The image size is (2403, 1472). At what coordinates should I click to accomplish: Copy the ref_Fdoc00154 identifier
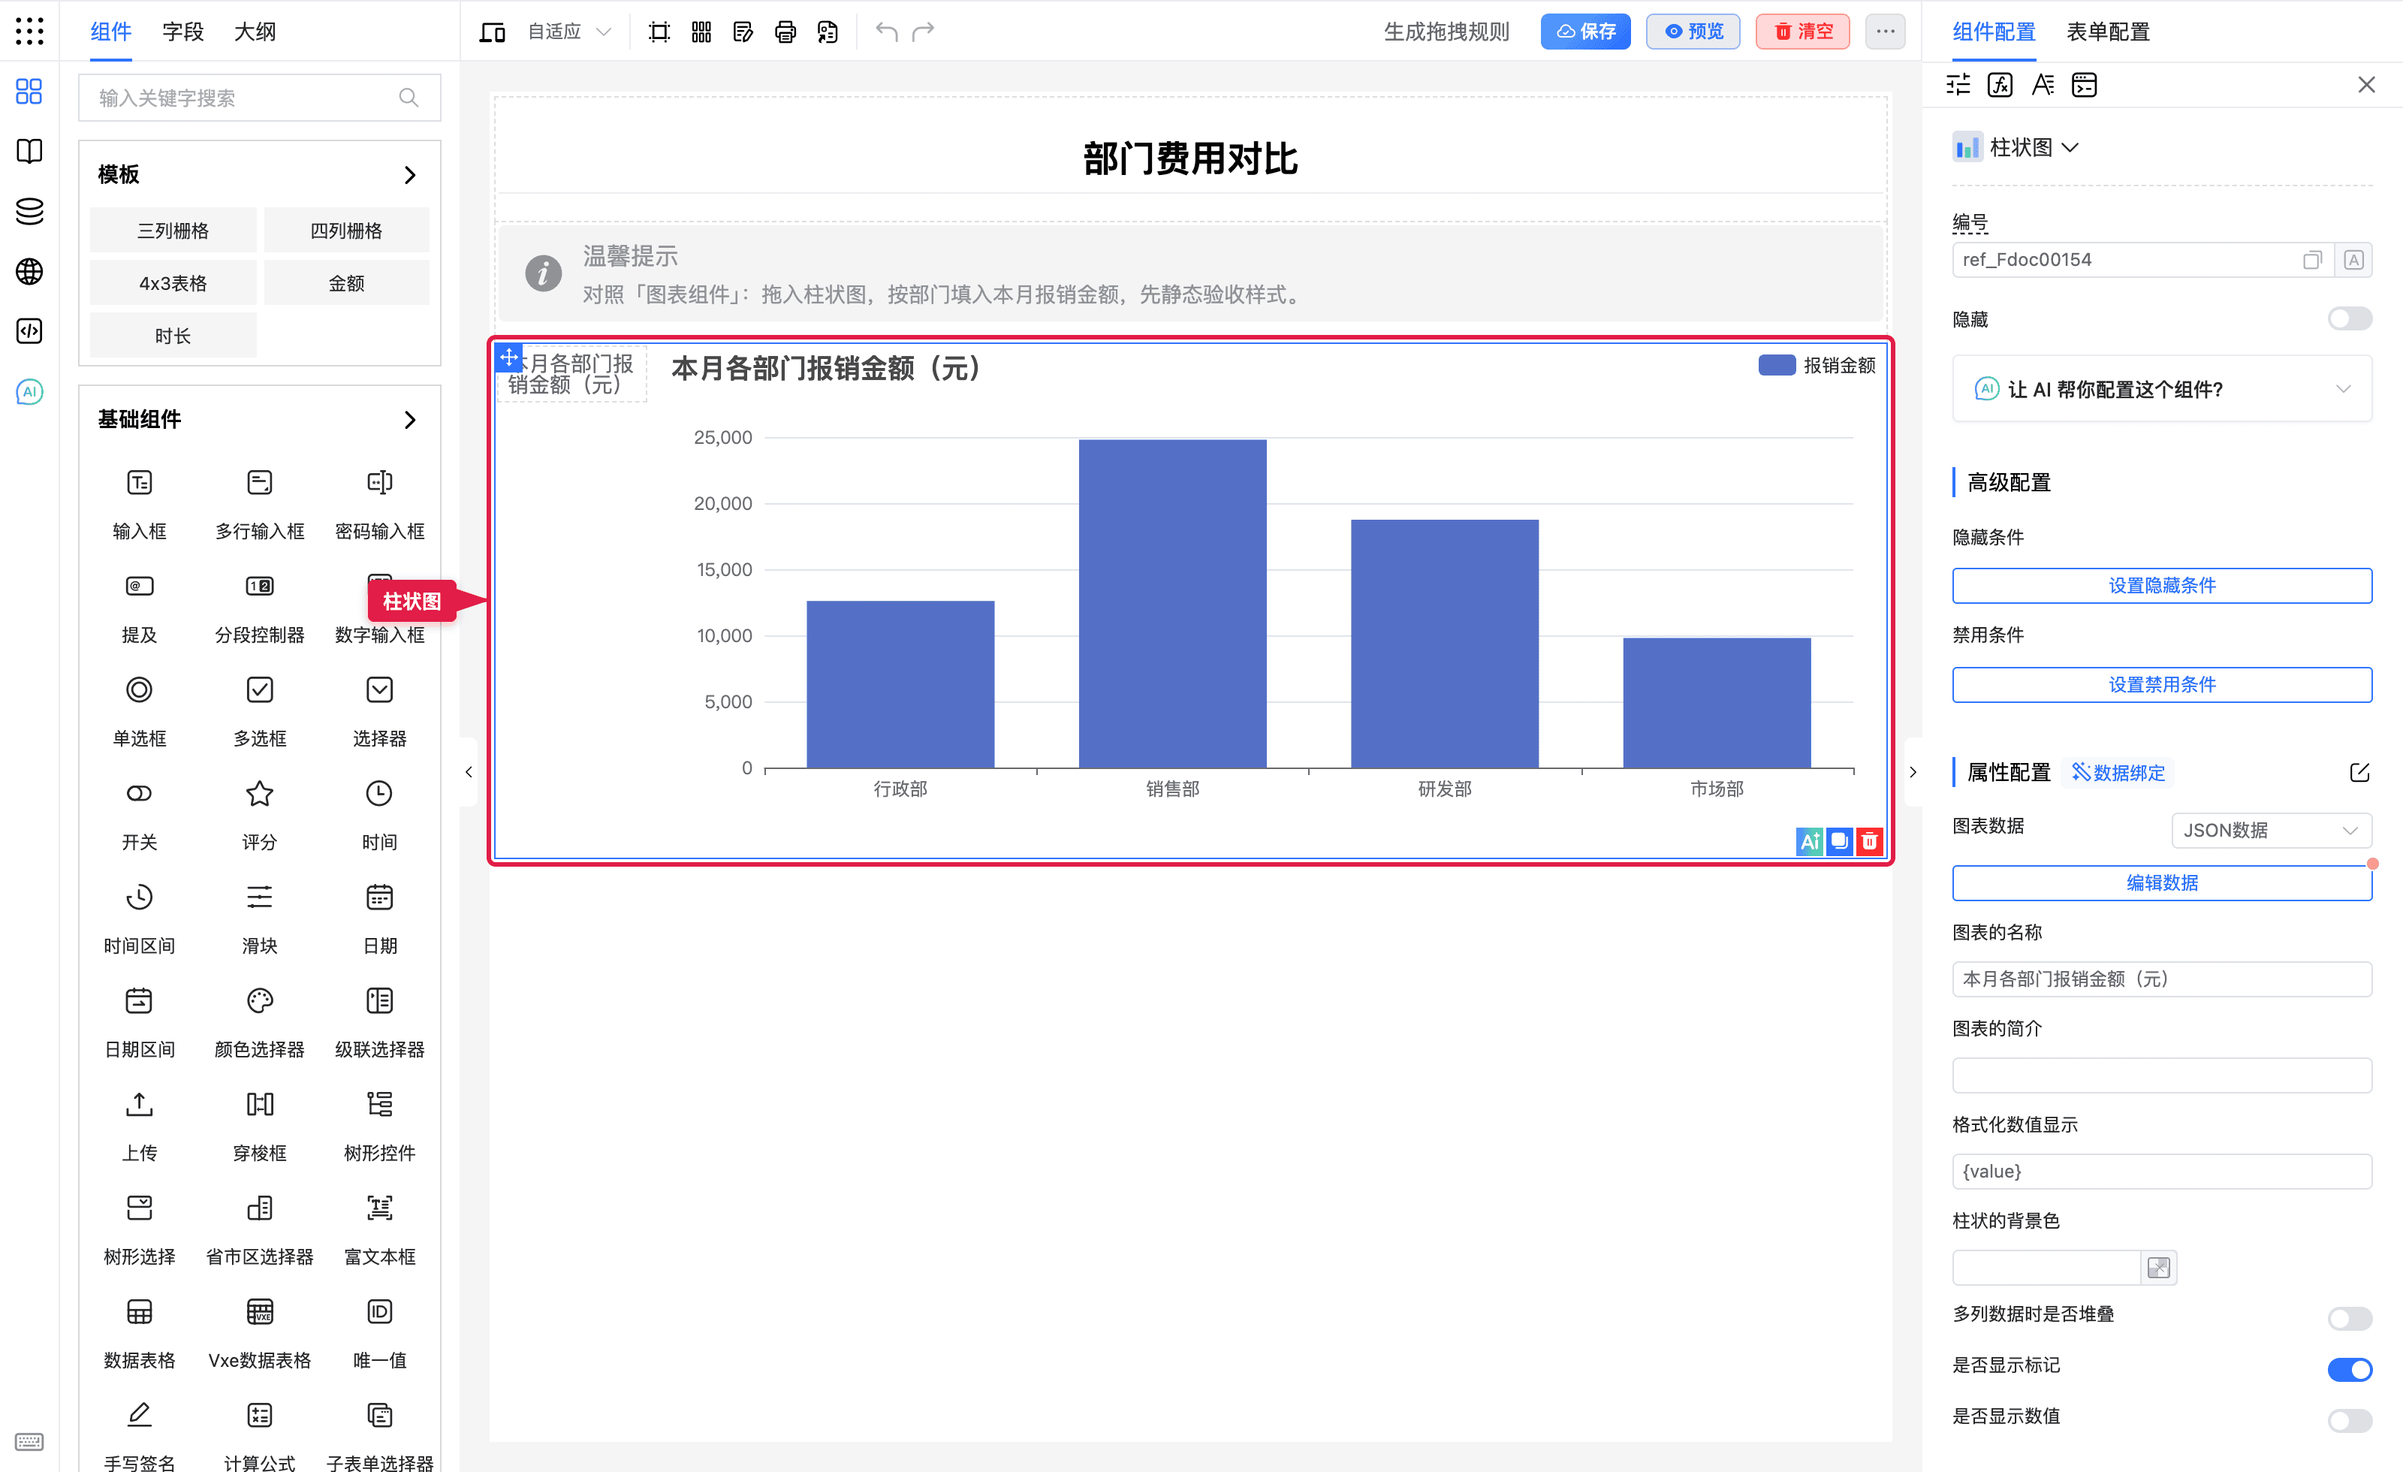pos(2312,260)
